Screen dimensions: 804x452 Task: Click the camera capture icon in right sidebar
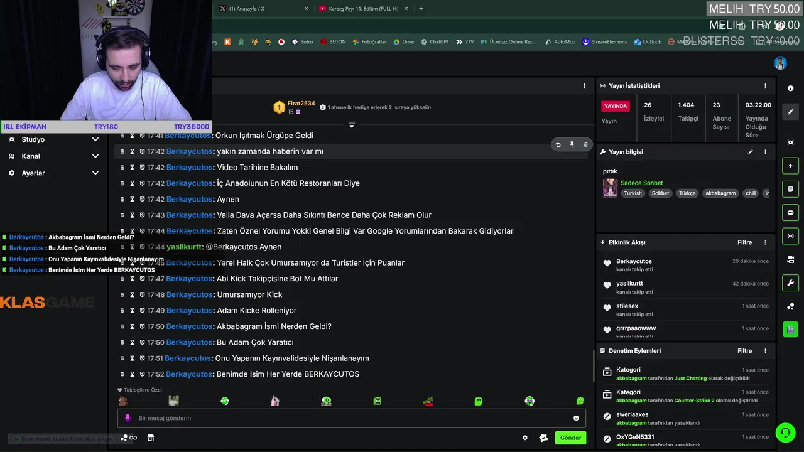click(791, 143)
